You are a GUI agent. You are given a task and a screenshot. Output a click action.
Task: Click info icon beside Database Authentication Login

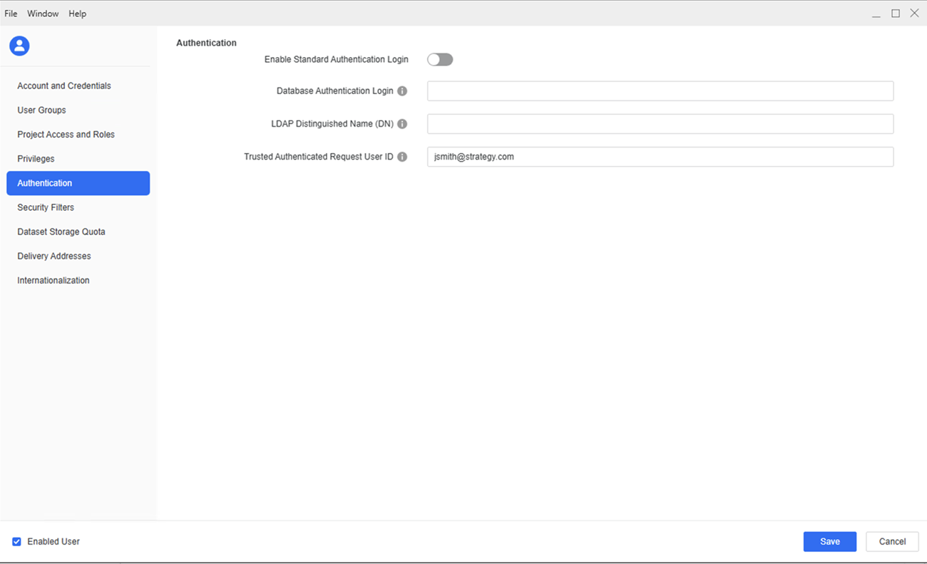click(402, 91)
